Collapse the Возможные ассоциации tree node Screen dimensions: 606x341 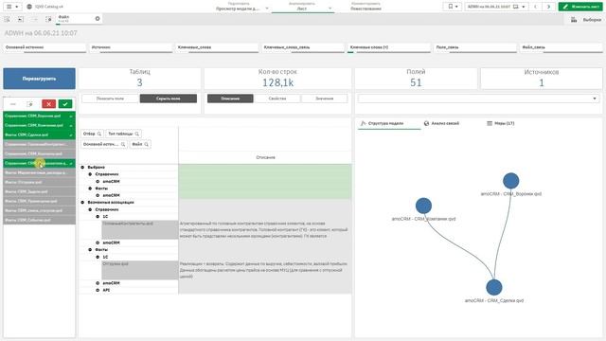(82, 202)
